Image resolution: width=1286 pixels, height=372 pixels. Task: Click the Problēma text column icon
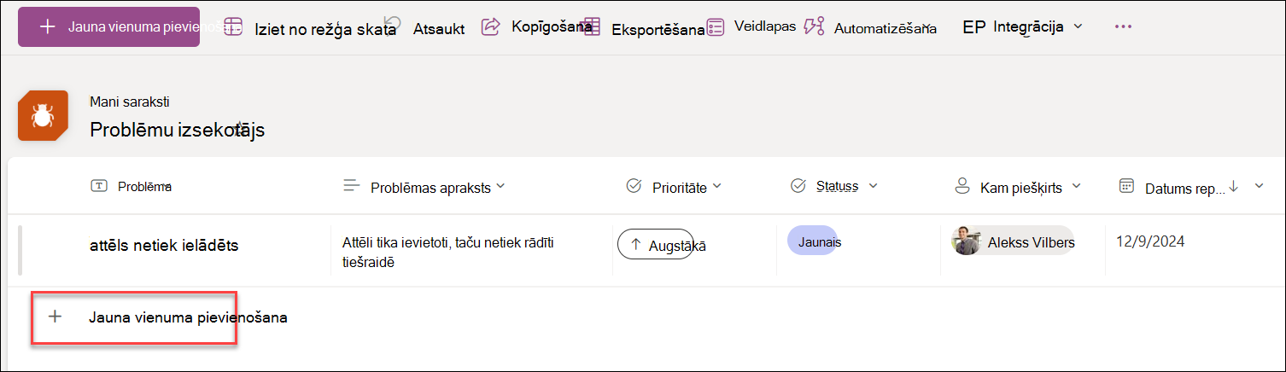point(98,185)
